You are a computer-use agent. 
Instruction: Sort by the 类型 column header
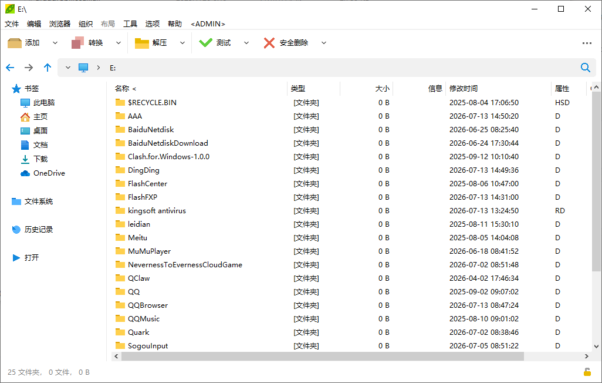point(313,89)
